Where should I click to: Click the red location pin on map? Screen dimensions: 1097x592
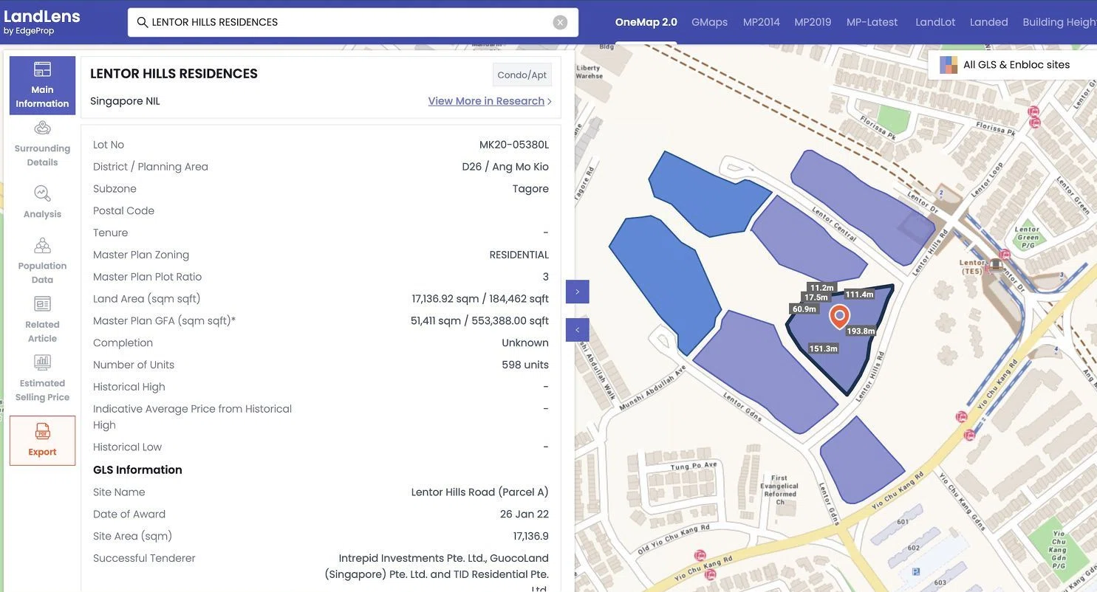(839, 316)
